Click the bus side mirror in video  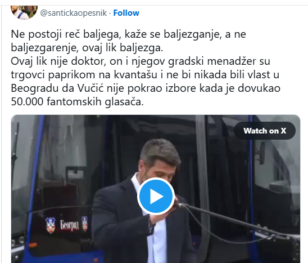[261, 153]
